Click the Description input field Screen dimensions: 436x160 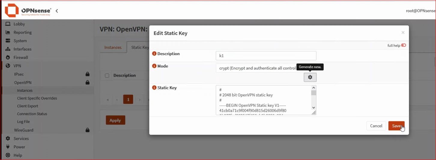[x=266, y=56]
